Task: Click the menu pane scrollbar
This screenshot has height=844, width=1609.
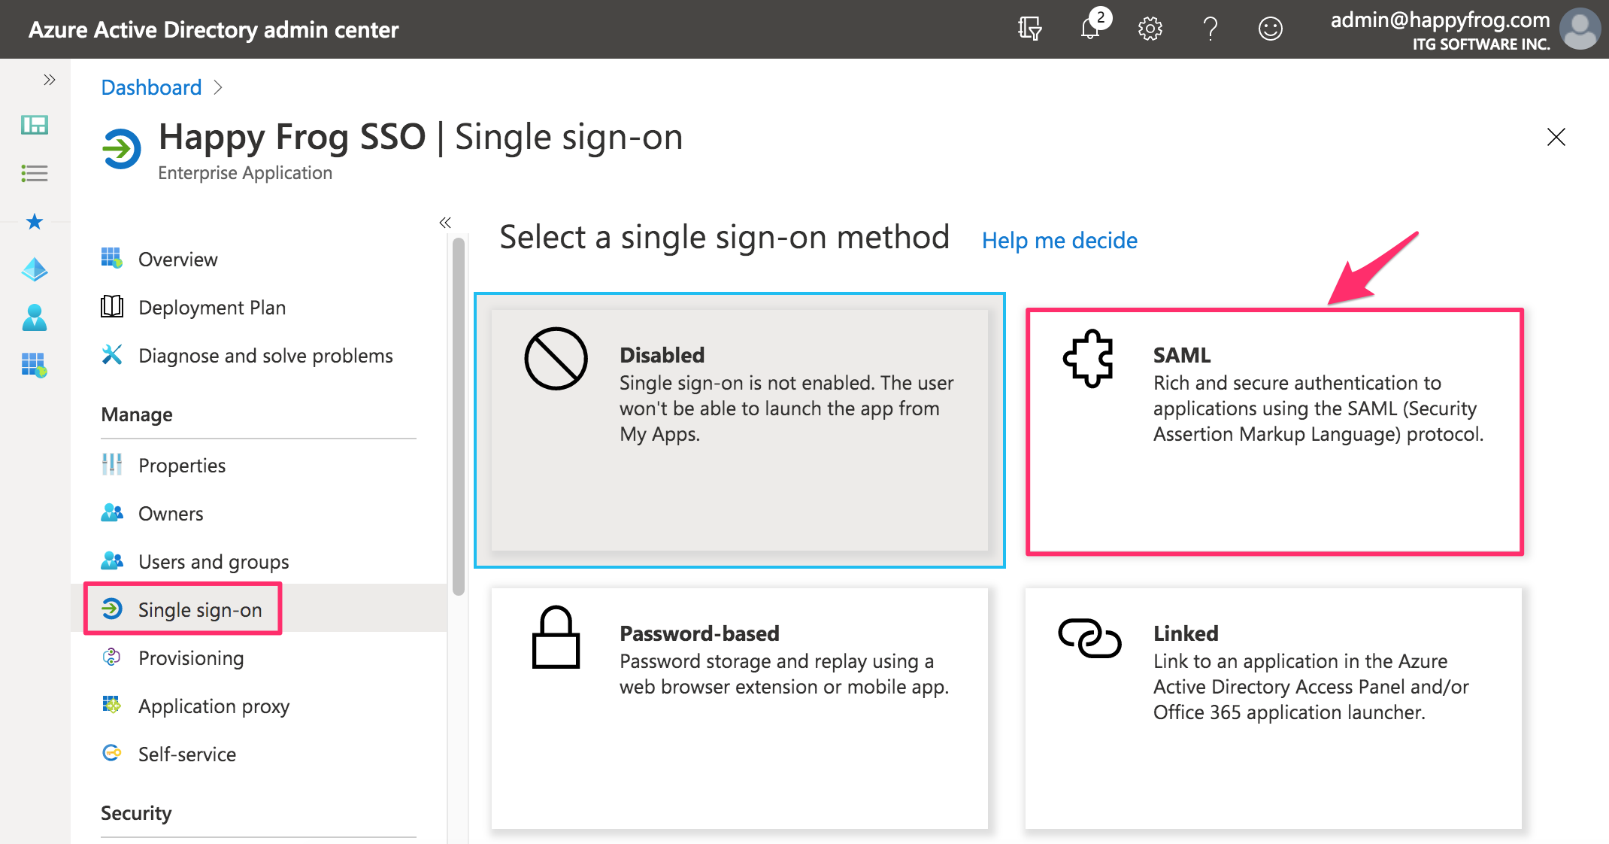Action: point(459,416)
